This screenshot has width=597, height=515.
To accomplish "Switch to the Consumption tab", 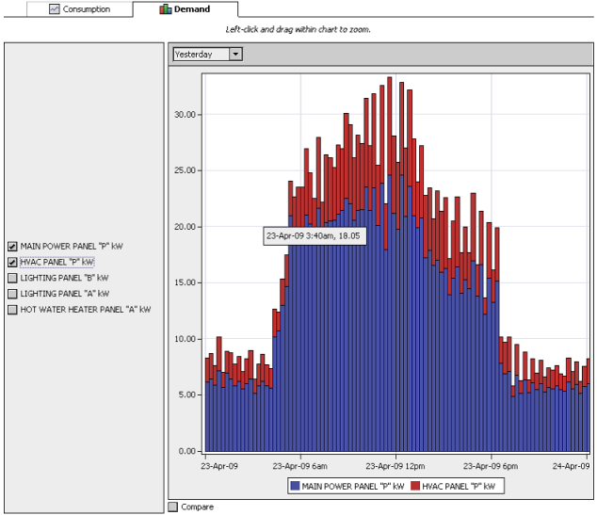I will pos(80,9).
